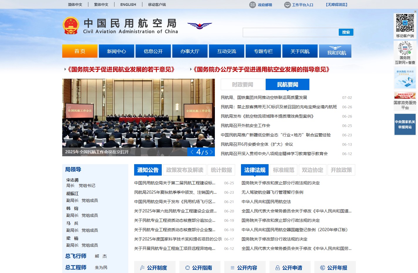Open 国务院互联网+督查 sidebar icon
The width and height of the screenshot is (418, 273).
pos(405,48)
